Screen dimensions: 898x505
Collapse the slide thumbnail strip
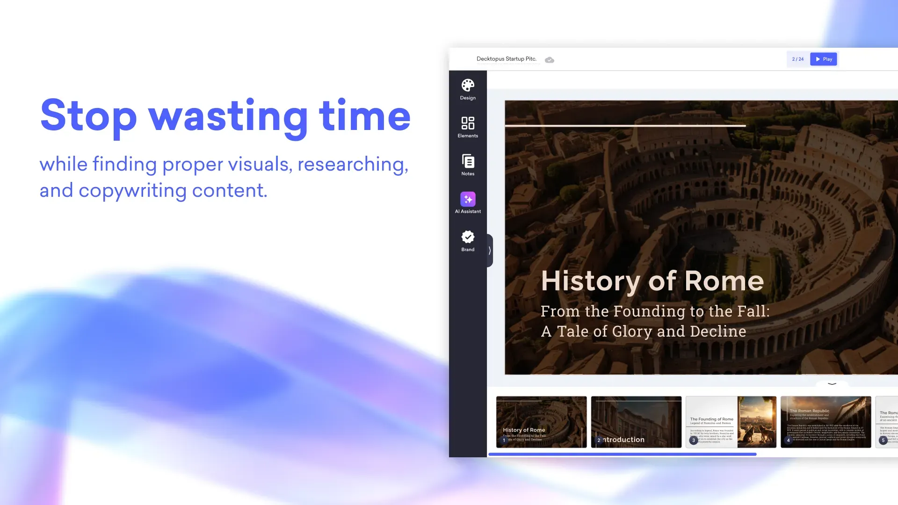832,383
